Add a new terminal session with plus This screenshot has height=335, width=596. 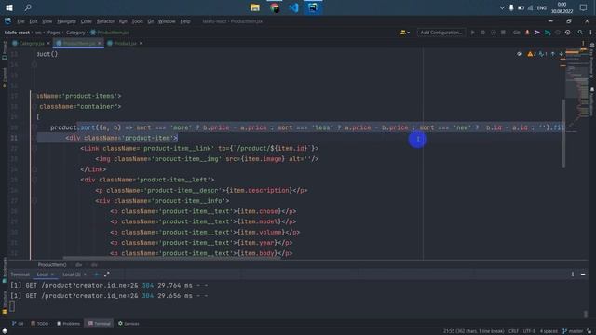pyautogui.click(x=96, y=275)
